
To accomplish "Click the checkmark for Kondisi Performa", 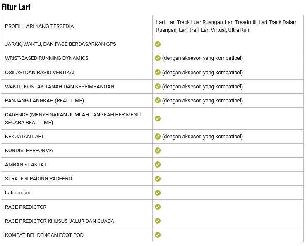I will [158, 150].
